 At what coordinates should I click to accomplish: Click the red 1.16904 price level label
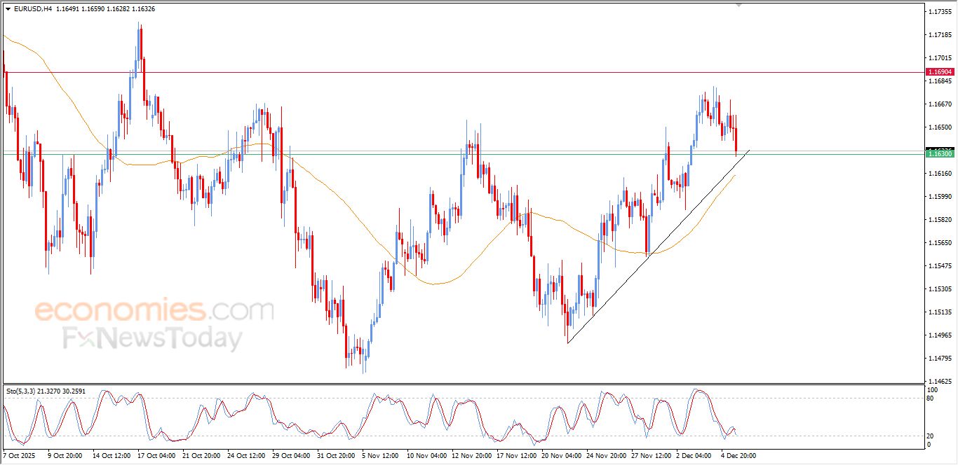[x=940, y=72]
